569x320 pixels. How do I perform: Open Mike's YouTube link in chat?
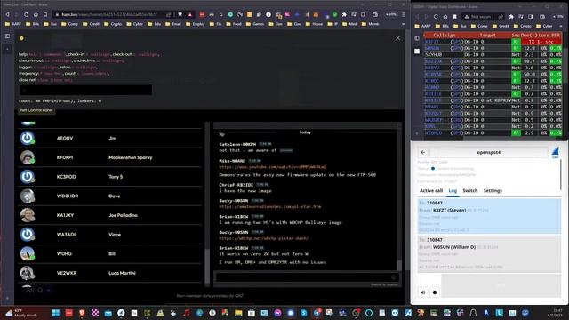tap(273, 167)
